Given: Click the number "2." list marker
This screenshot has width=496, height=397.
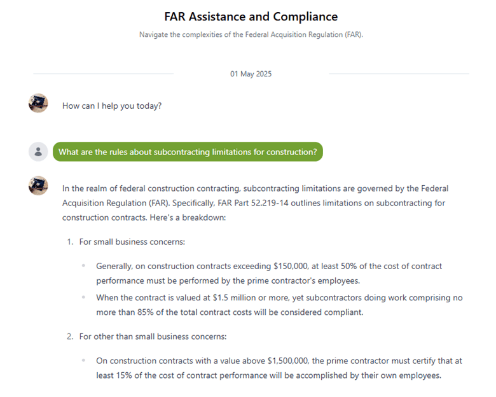Looking at the screenshot, I should coord(71,337).
